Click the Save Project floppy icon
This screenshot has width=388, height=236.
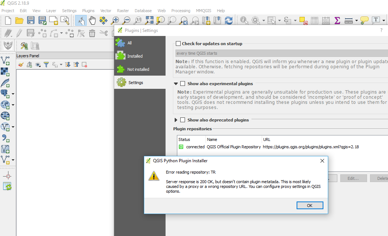coord(31,20)
